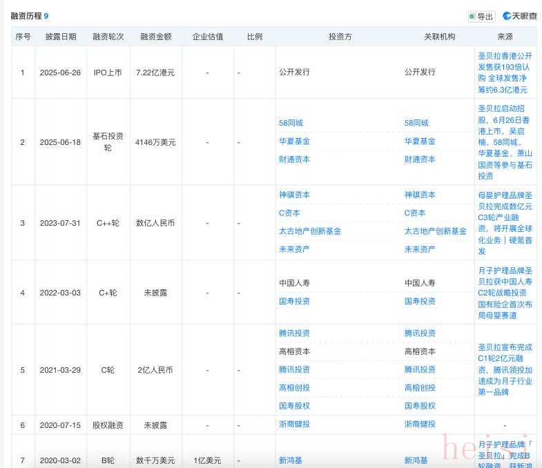The height and width of the screenshot is (468, 542).
Task: Select the amount 数千万美元
Action: 155,460
